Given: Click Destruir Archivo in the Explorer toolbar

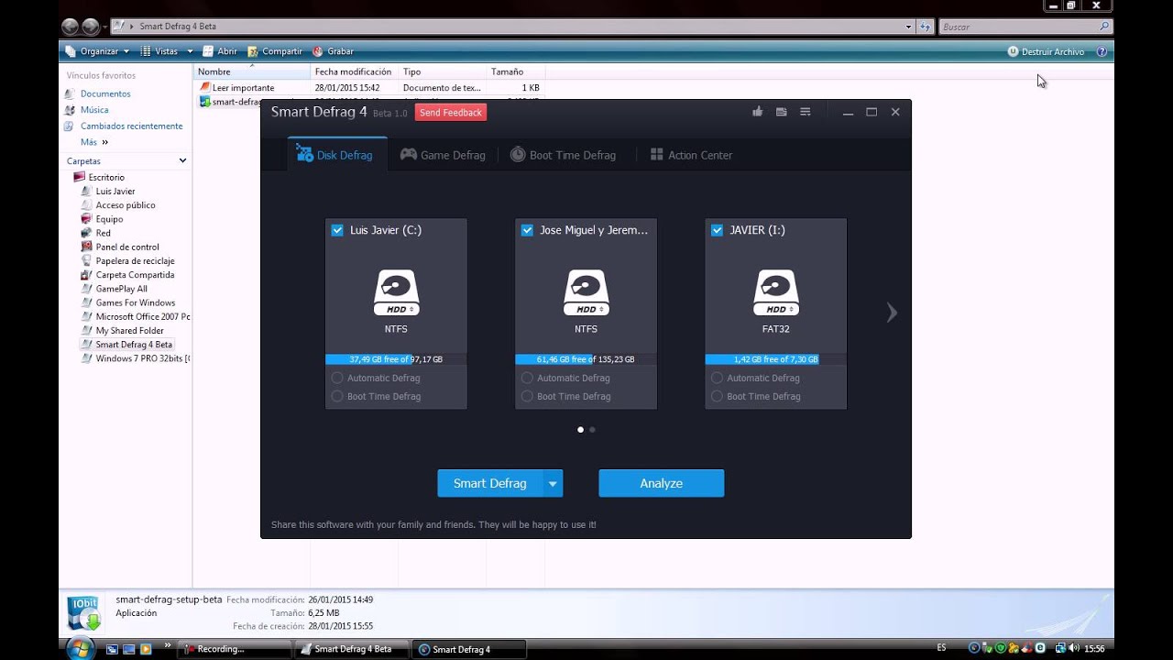Looking at the screenshot, I should click(x=1046, y=51).
